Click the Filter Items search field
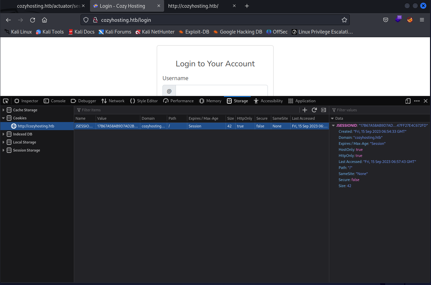The height and width of the screenshot is (285, 431). click(185, 110)
